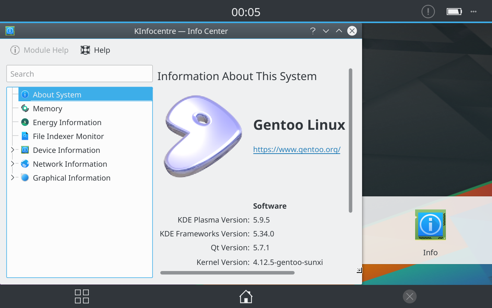
Task: Select the File Indexer Monitor icon
Action: 25,136
